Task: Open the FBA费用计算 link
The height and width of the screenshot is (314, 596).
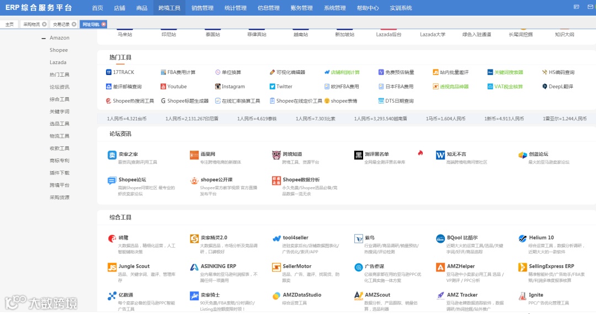Action: pos(182,72)
